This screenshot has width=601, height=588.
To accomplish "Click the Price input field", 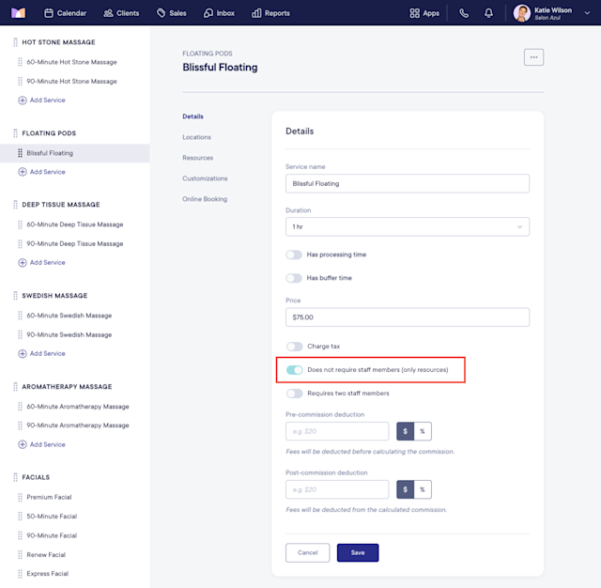I will pyautogui.click(x=408, y=317).
